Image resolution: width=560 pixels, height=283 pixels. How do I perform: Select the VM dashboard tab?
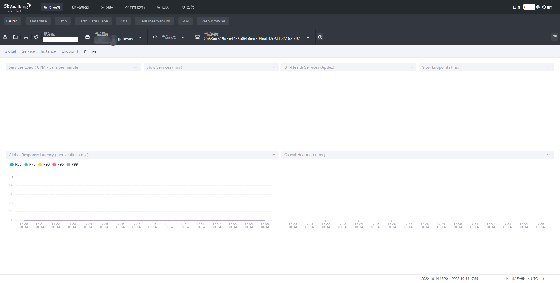[185, 21]
